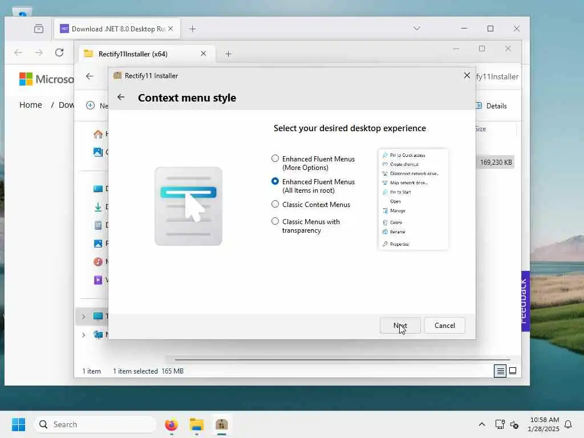Expand This PC tree node
Screen dimensions: 584x438
point(83,317)
